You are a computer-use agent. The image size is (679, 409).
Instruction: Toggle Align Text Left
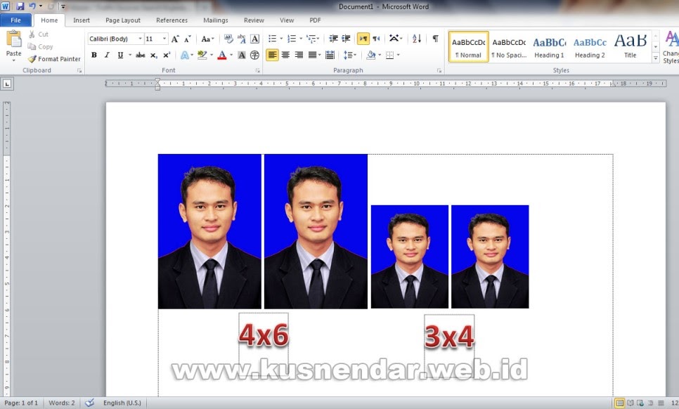pyautogui.click(x=272, y=55)
